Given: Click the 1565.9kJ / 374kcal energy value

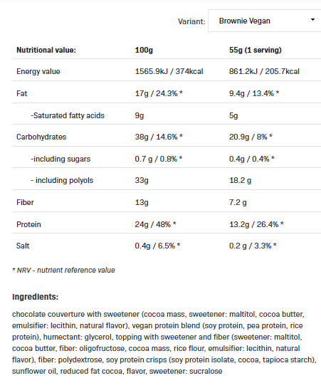Looking at the screenshot, I should [x=169, y=71].
